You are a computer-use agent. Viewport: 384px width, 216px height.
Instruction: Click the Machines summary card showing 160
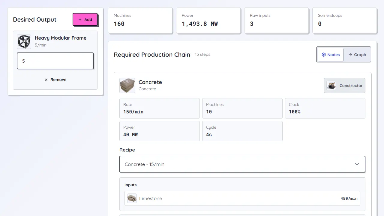140,20
